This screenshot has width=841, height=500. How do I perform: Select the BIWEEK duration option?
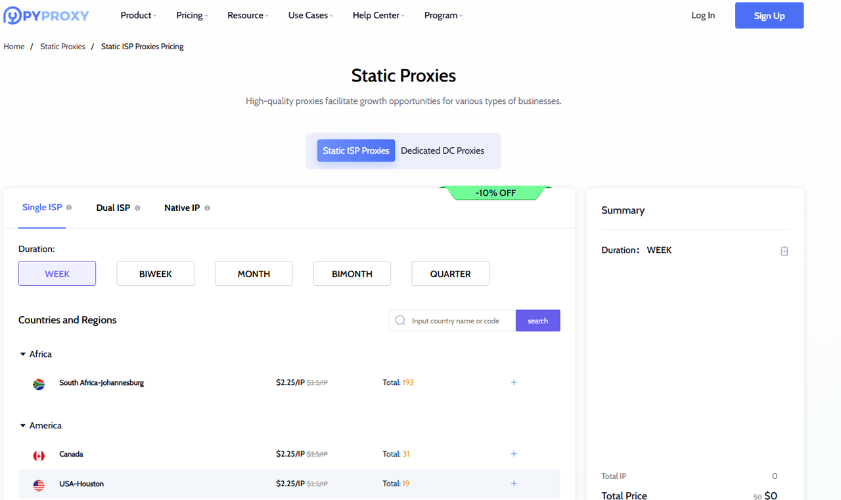pyautogui.click(x=155, y=273)
